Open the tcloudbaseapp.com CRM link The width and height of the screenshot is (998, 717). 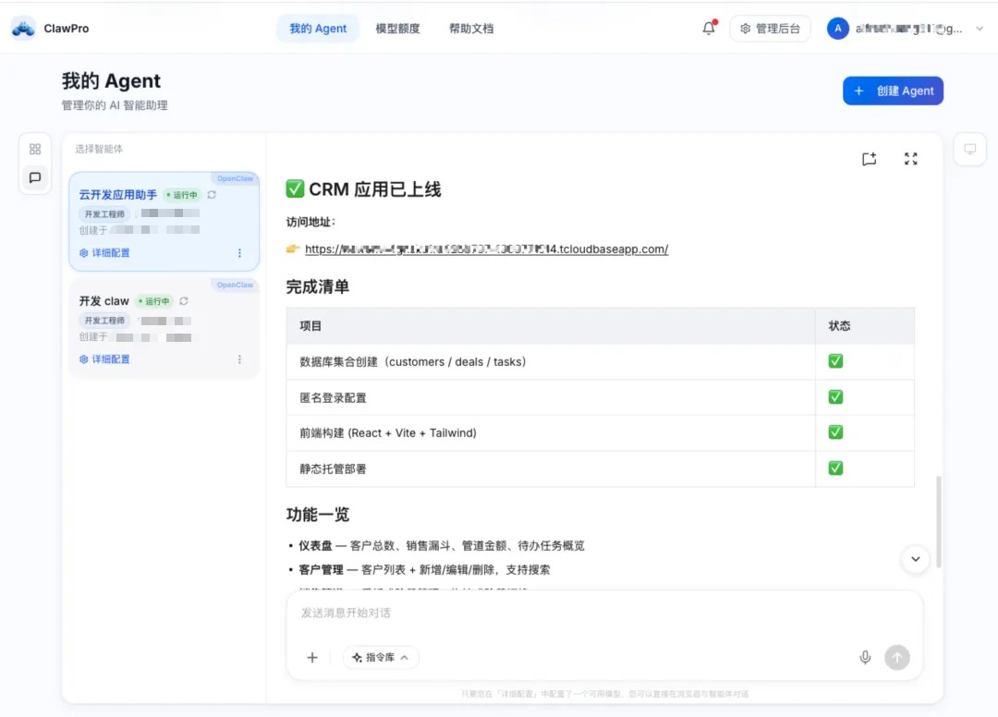click(486, 249)
